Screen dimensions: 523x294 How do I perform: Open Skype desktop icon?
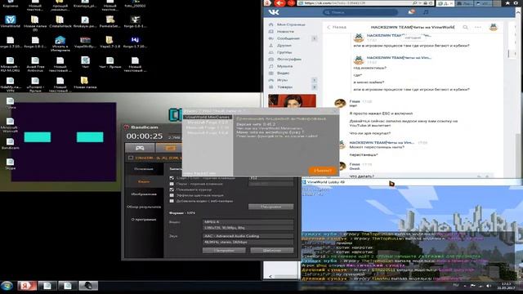(x=11, y=163)
